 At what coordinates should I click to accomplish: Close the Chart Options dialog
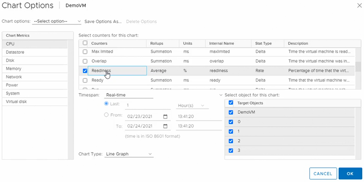coord(359,5)
